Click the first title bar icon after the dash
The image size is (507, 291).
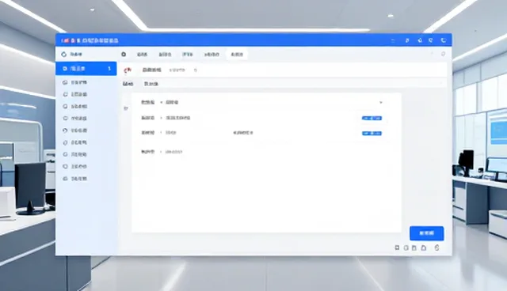click(x=407, y=40)
